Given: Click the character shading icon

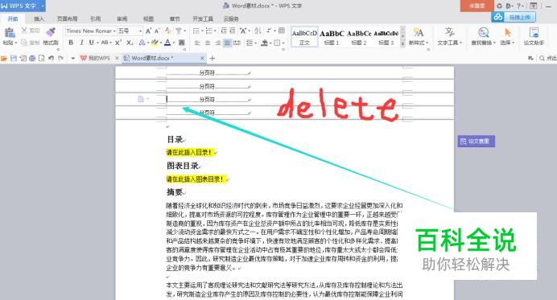Looking at the screenshot, I should [x=182, y=43].
